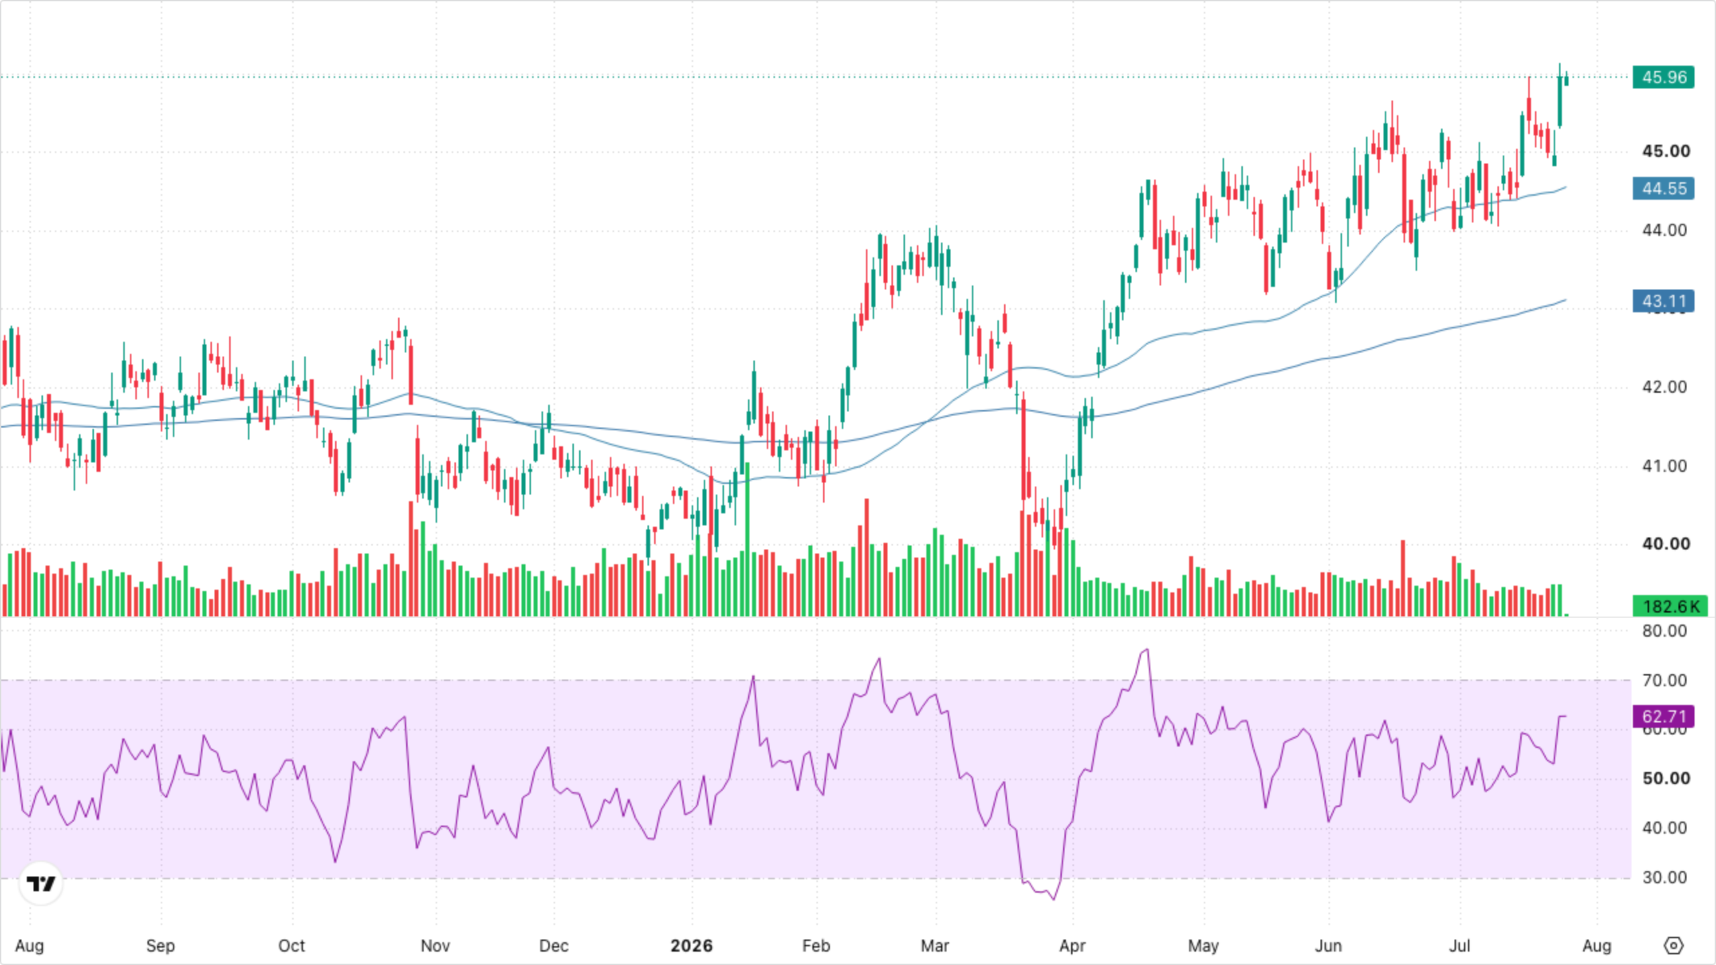Select the 2026 year marker on timeline

(692, 946)
